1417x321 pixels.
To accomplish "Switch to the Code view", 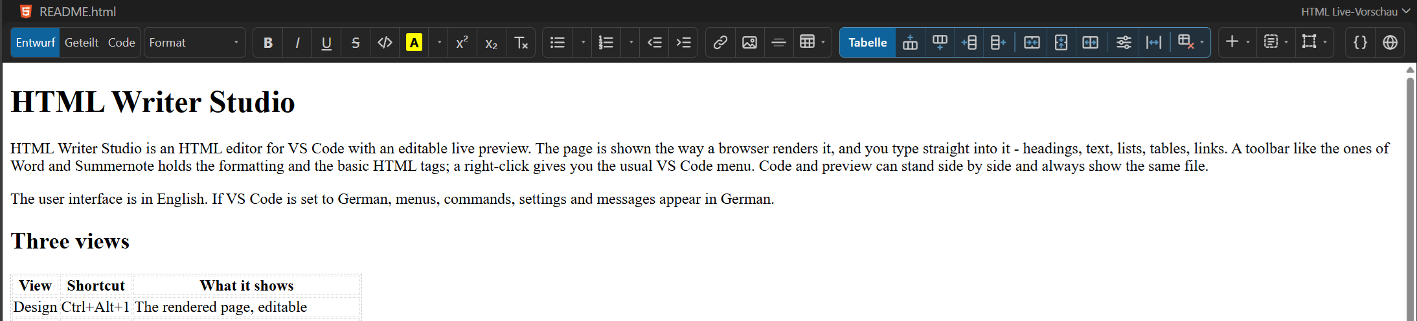I will point(121,43).
